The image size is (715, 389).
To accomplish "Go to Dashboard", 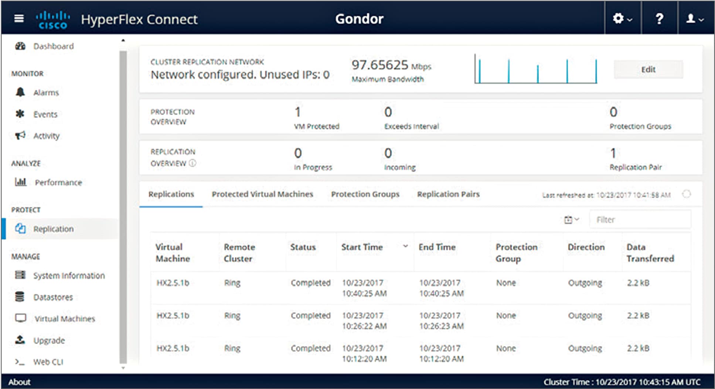I will (x=54, y=46).
